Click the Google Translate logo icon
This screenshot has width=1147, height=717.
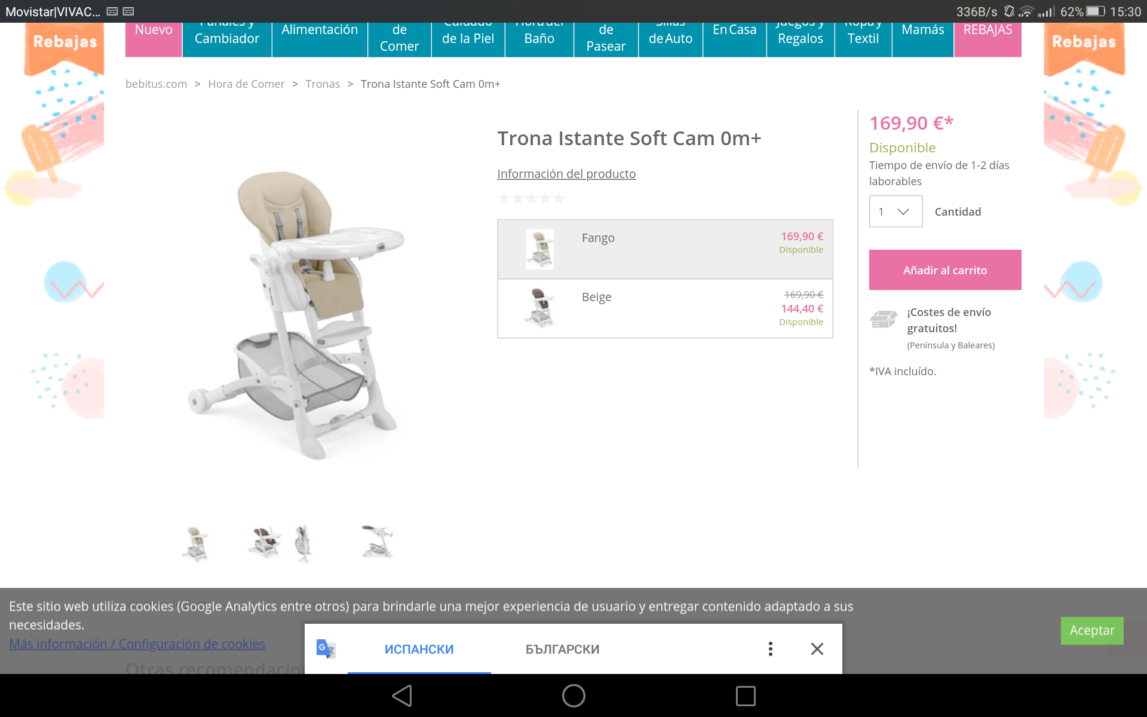click(326, 649)
